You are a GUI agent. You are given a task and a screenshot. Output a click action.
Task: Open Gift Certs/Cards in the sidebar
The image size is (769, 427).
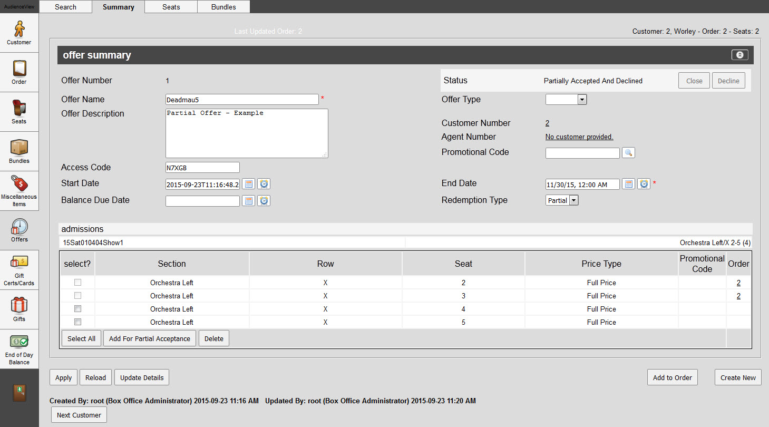pyautogui.click(x=19, y=270)
